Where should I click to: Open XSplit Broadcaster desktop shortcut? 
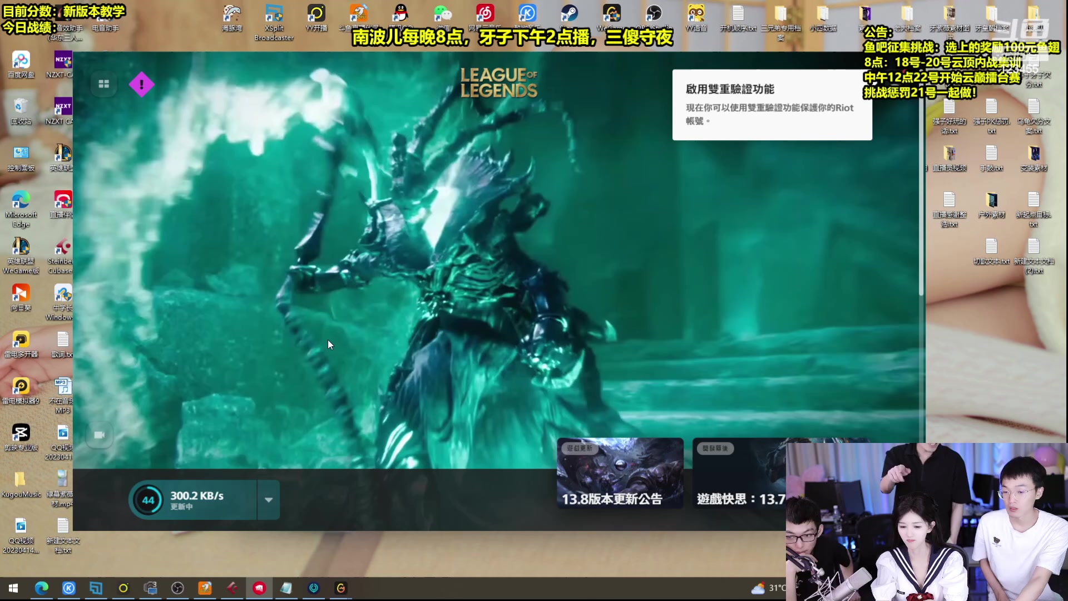274,23
